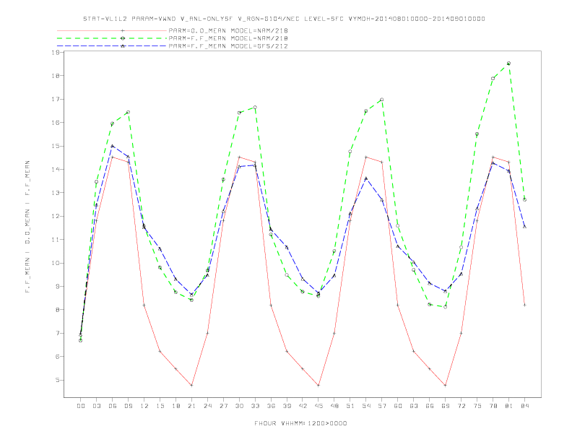Click red observed minimum marker at hour 21

pyautogui.click(x=191, y=385)
